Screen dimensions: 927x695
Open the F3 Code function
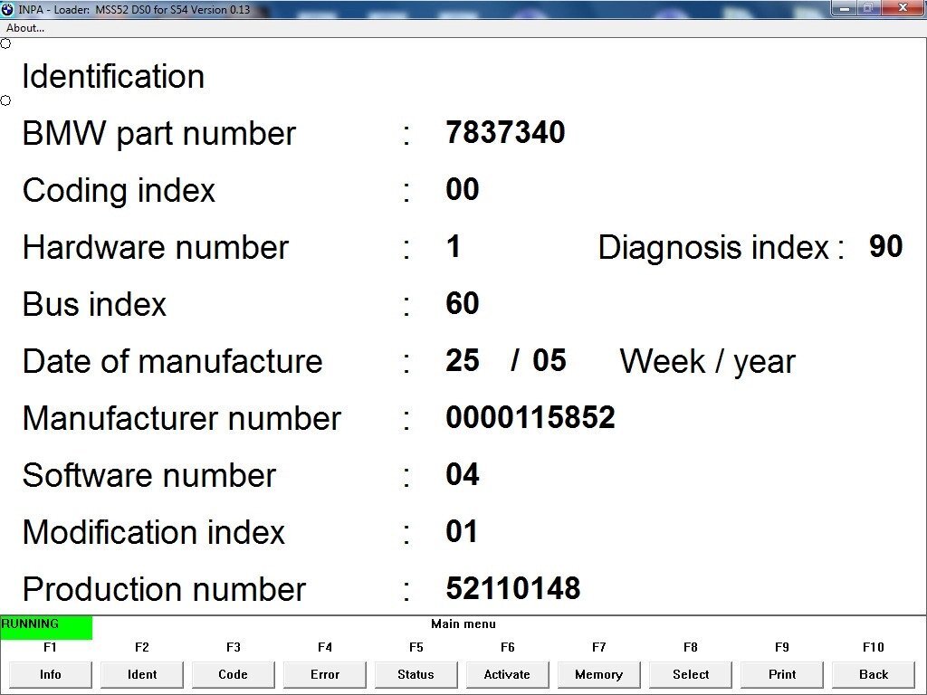click(234, 674)
